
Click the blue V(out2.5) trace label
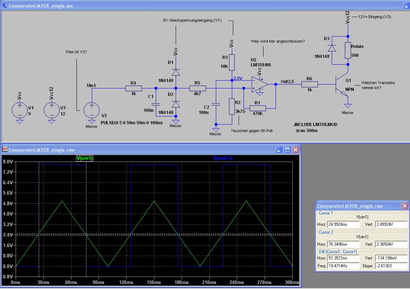tap(223, 158)
